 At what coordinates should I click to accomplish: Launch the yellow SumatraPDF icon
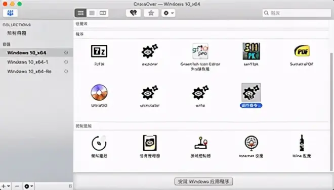click(302, 51)
